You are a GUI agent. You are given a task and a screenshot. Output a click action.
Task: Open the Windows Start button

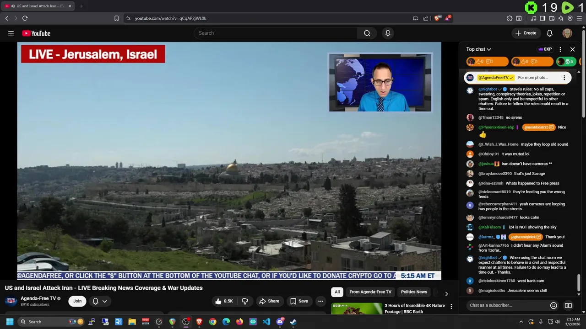click(10, 322)
